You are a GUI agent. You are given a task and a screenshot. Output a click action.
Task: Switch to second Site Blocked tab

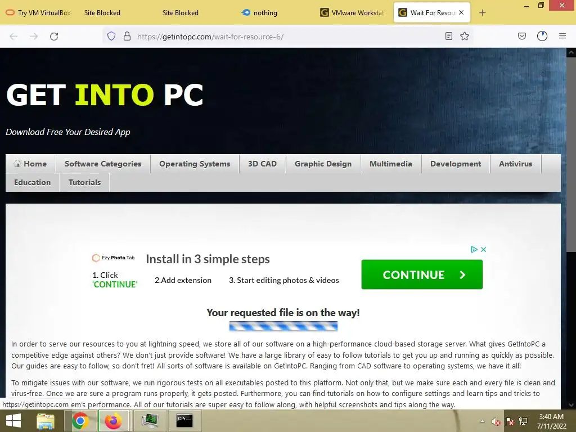click(x=181, y=13)
